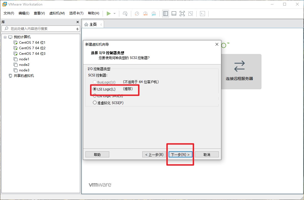Click the remote server arrows icon
Screen dimensions: 304x200
pyautogui.click(x=239, y=66)
